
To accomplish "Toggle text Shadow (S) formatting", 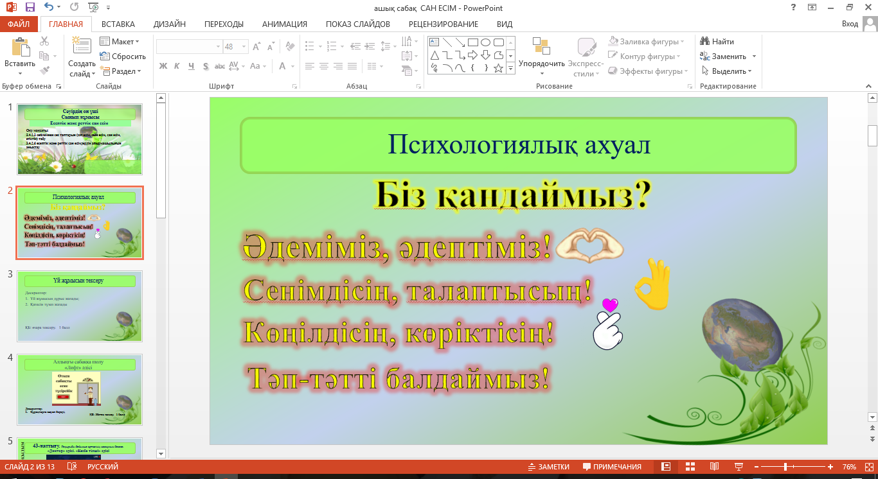I will pyautogui.click(x=206, y=65).
